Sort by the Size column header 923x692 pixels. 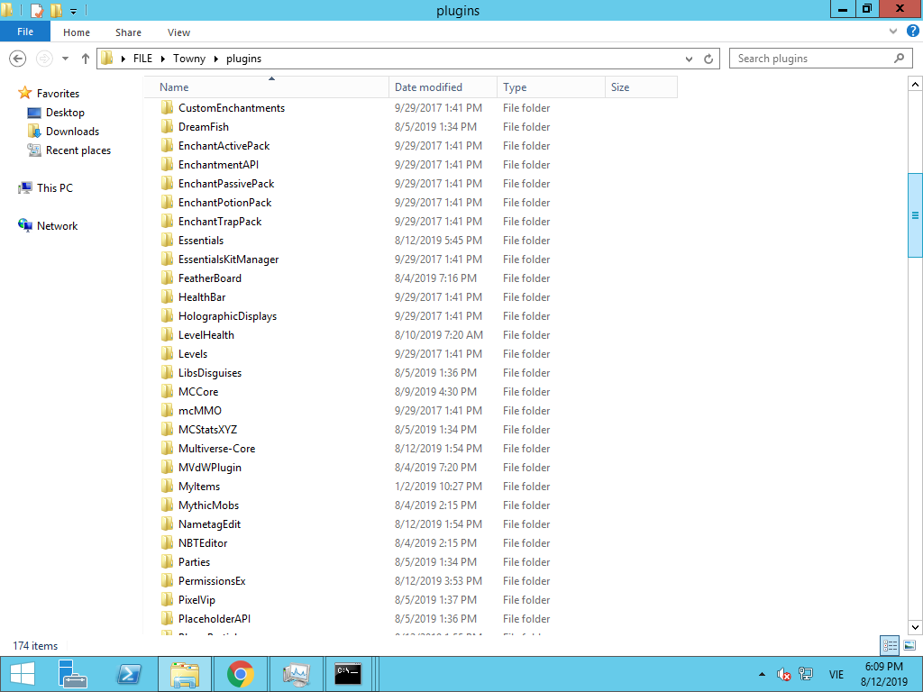point(641,87)
